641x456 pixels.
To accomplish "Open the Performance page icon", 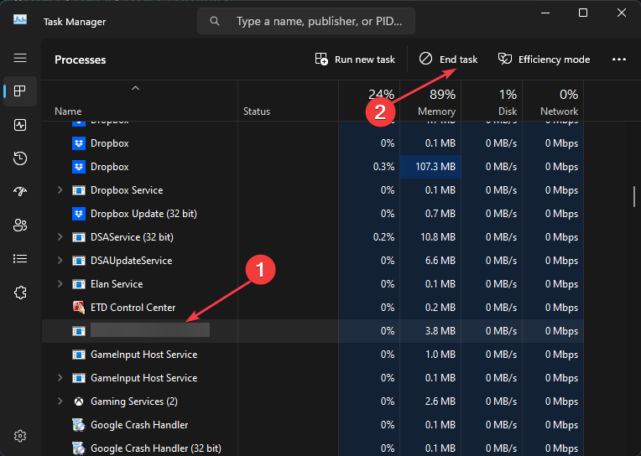I will tap(20, 125).
